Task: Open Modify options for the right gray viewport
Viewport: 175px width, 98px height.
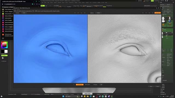Action: (98, 13)
